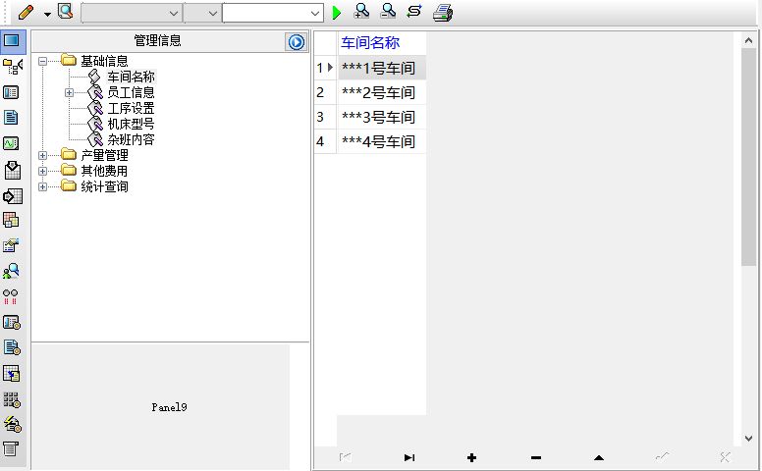Select 机床型号 in the tree
The height and width of the screenshot is (471, 762).
(131, 124)
